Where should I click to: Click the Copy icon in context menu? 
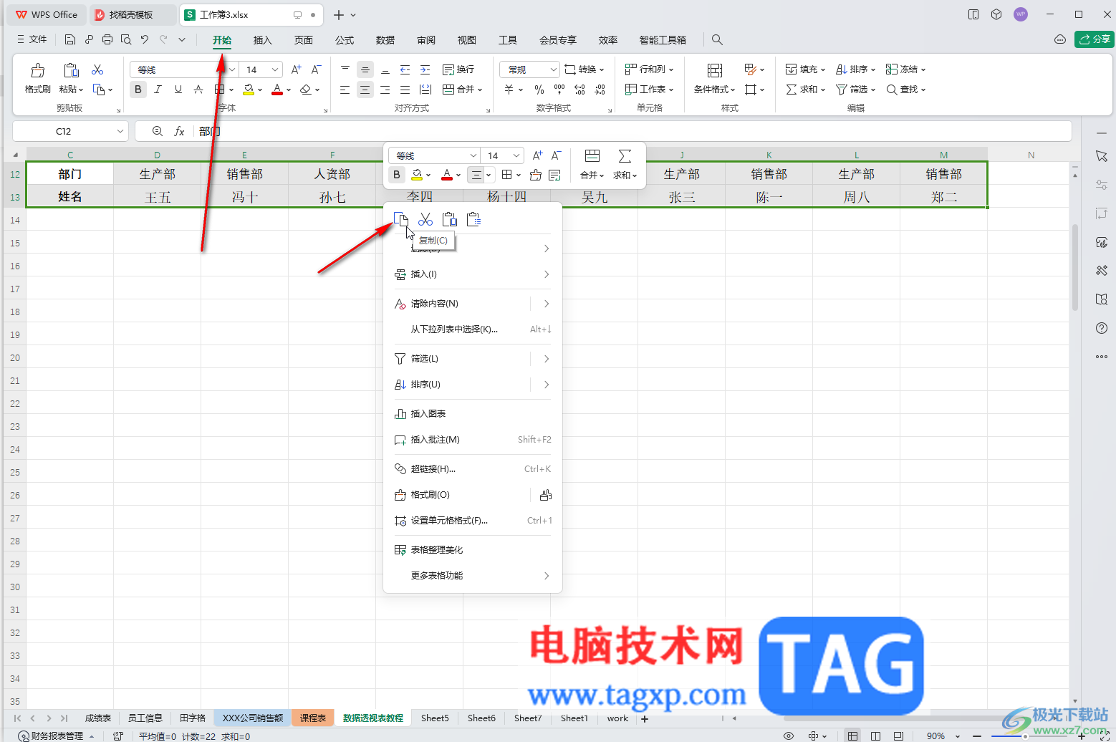pos(401,219)
